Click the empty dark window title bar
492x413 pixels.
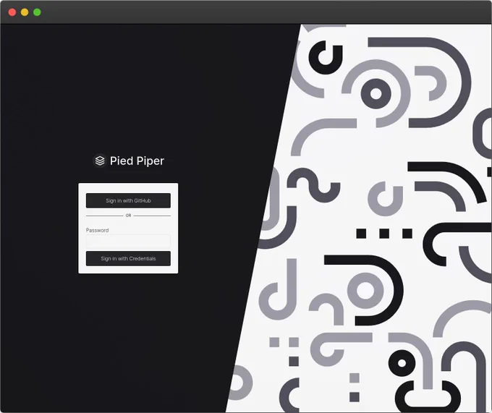pyautogui.click(x=251, y=12)
